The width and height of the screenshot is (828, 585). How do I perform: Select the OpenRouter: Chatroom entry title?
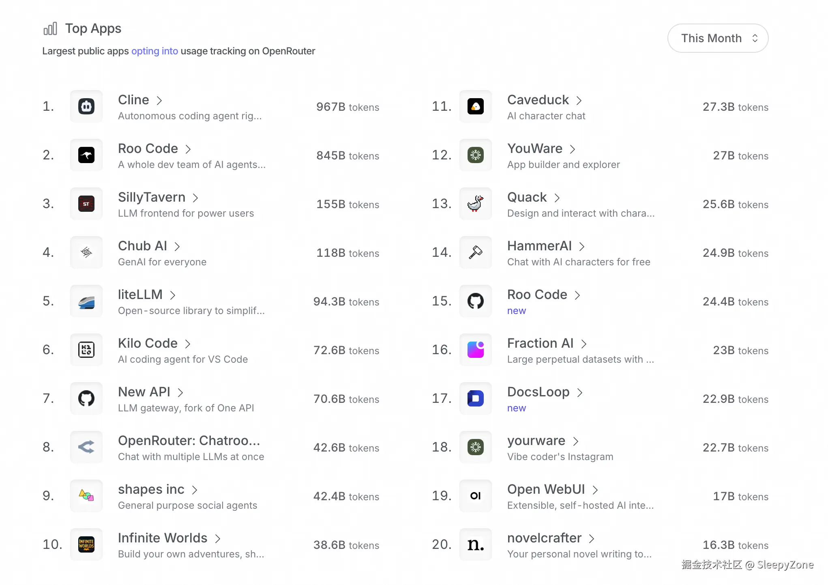[x=189, y=441]
